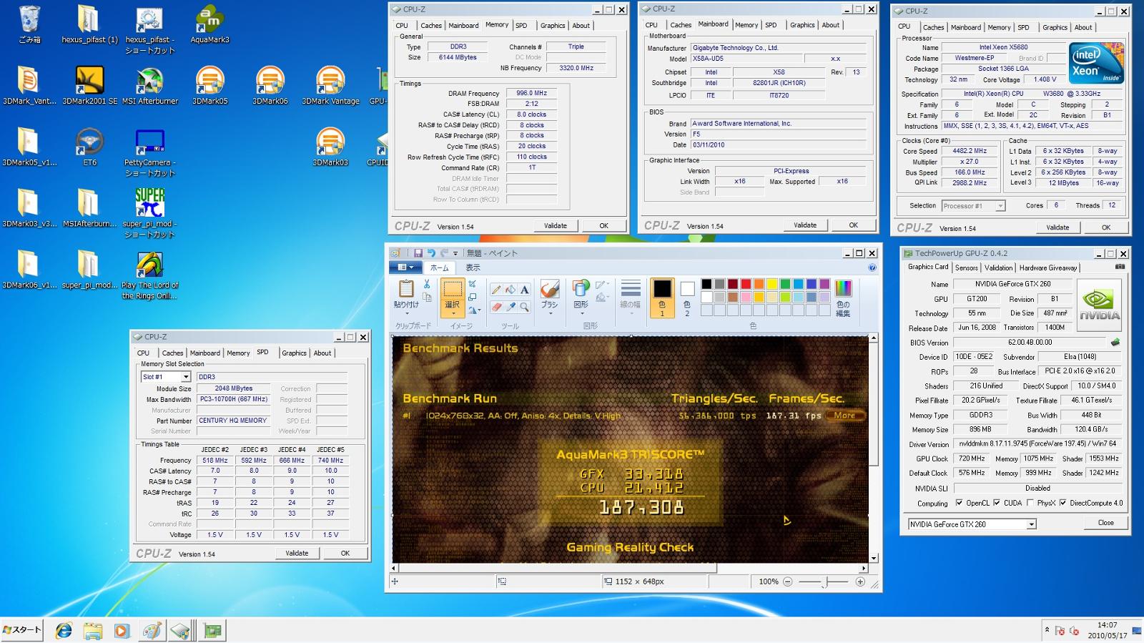Select the Recycle Bin desktop icon
The image size is (1144, 643).
pyautogui.click(x=29, y=25)
